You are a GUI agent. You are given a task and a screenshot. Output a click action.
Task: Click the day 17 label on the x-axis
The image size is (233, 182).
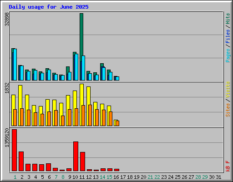pyautogui.click(x=123, y=177)
